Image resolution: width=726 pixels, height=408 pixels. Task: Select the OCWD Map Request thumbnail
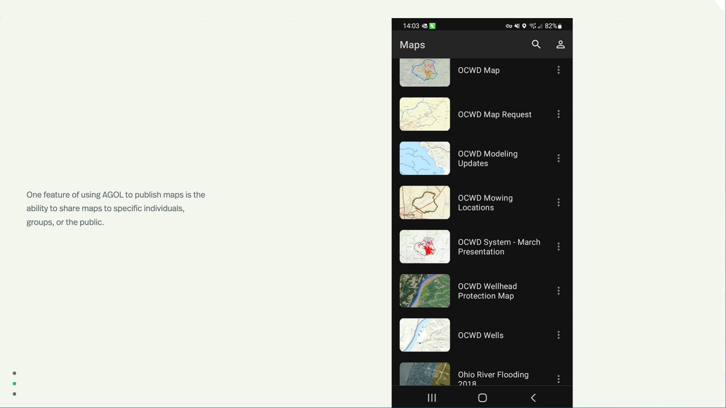click(425, 114)
